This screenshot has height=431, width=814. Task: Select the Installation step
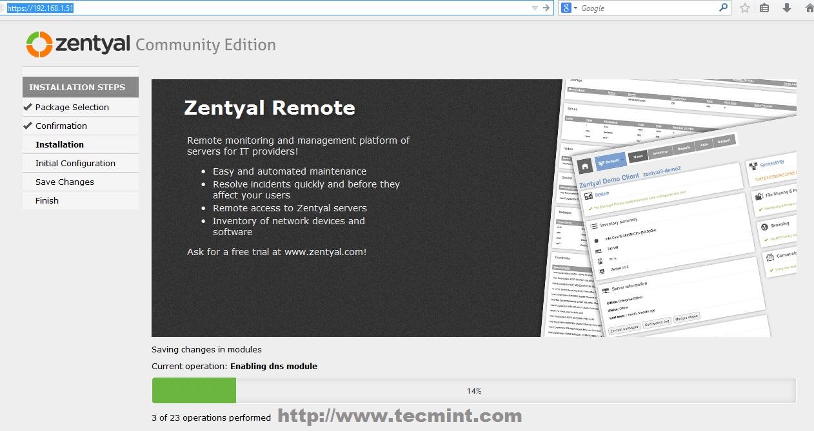(x=59, y=144)
